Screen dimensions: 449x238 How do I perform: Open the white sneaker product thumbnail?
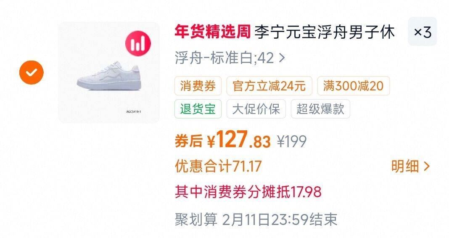(109, 72)
